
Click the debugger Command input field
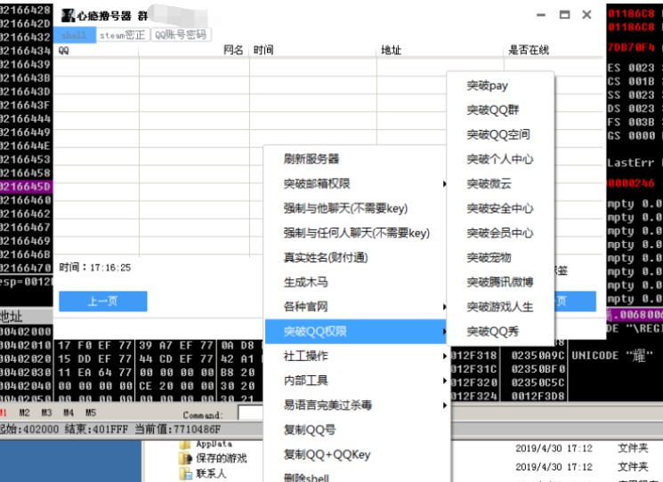pos(250,414)
